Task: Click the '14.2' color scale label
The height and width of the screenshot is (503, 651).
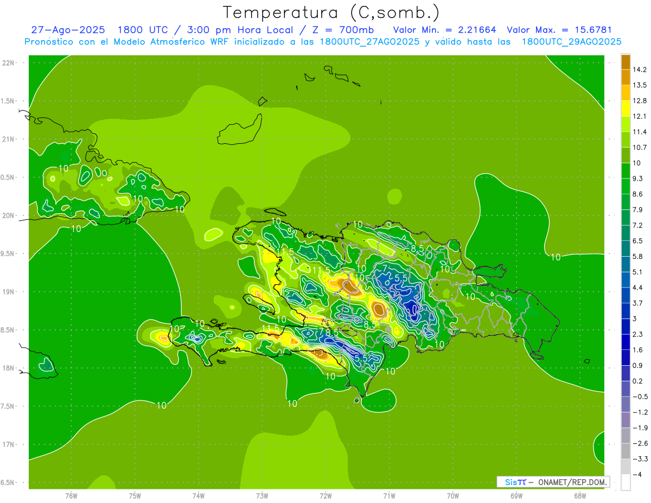Action: point(640,69)
